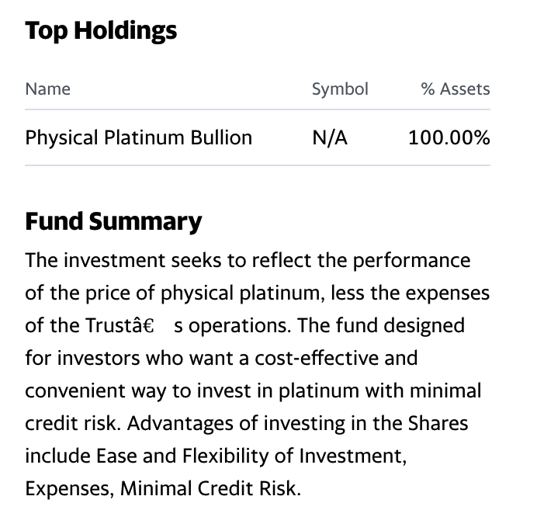The image size is (537, 517).
Task: Open the Physical Platinum Bullion holding
Action: 139,138
